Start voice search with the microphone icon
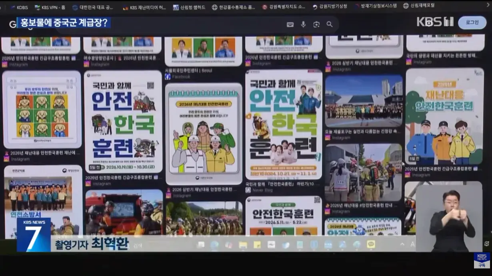The image size is (492, 276). 303,24
